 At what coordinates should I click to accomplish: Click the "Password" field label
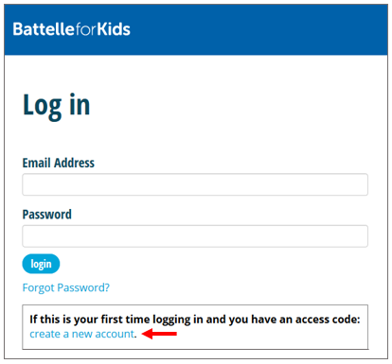coord(47,215)
